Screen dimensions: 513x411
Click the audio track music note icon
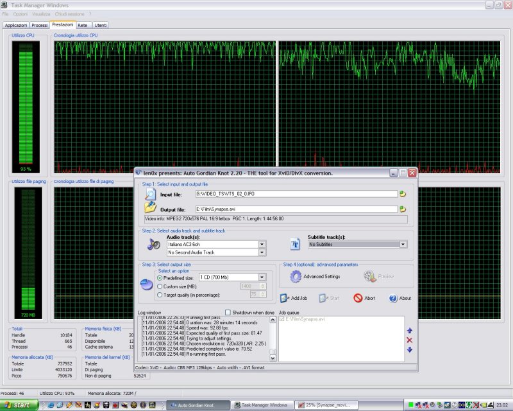coord(153,244)
